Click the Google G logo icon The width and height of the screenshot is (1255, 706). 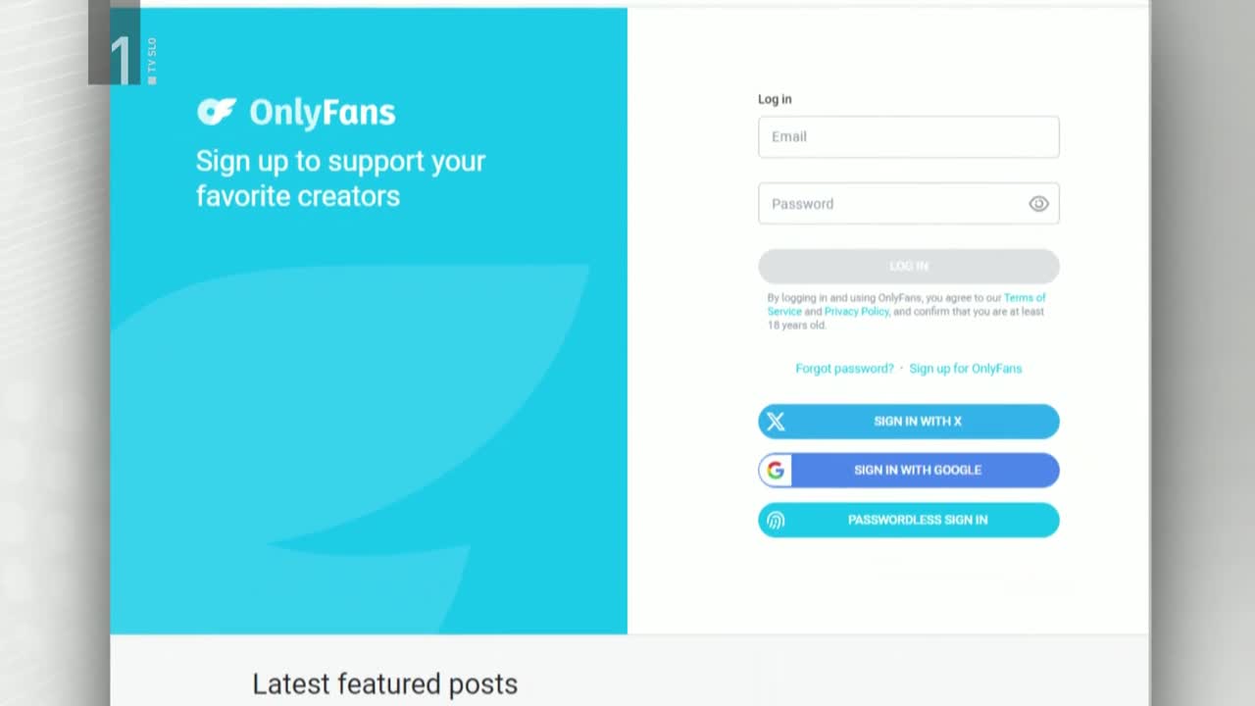pos(776,471)
